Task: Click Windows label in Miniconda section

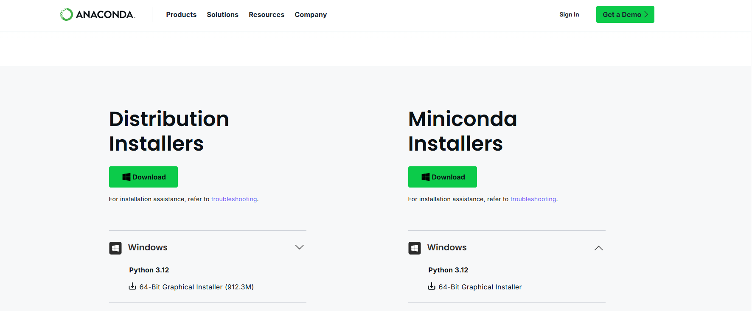Action: click(447, 247)
